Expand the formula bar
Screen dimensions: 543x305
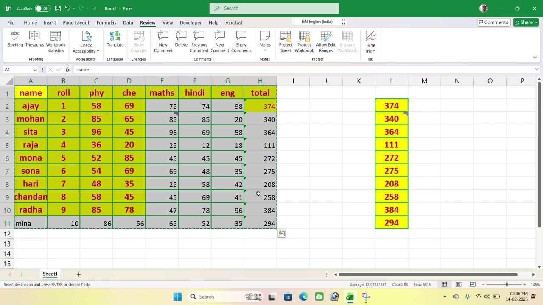coord(537,69)
